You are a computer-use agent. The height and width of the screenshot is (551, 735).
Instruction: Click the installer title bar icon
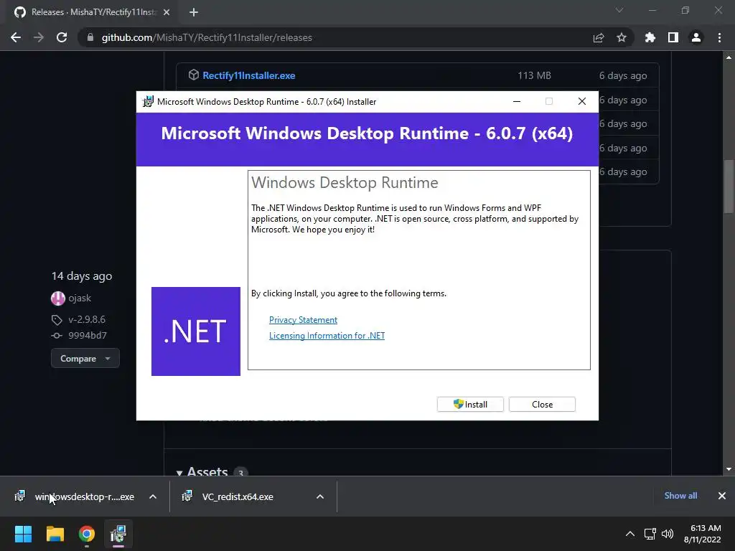click(148, 102)
